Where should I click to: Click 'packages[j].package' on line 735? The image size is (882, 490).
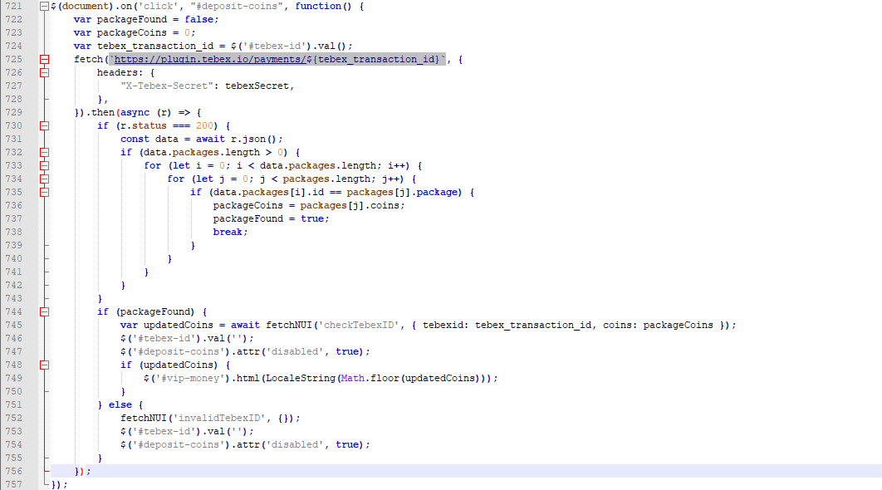tap(402, 193)
